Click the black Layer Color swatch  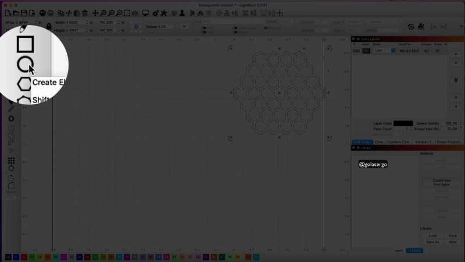pyautogui.click(x=403, y=123)
